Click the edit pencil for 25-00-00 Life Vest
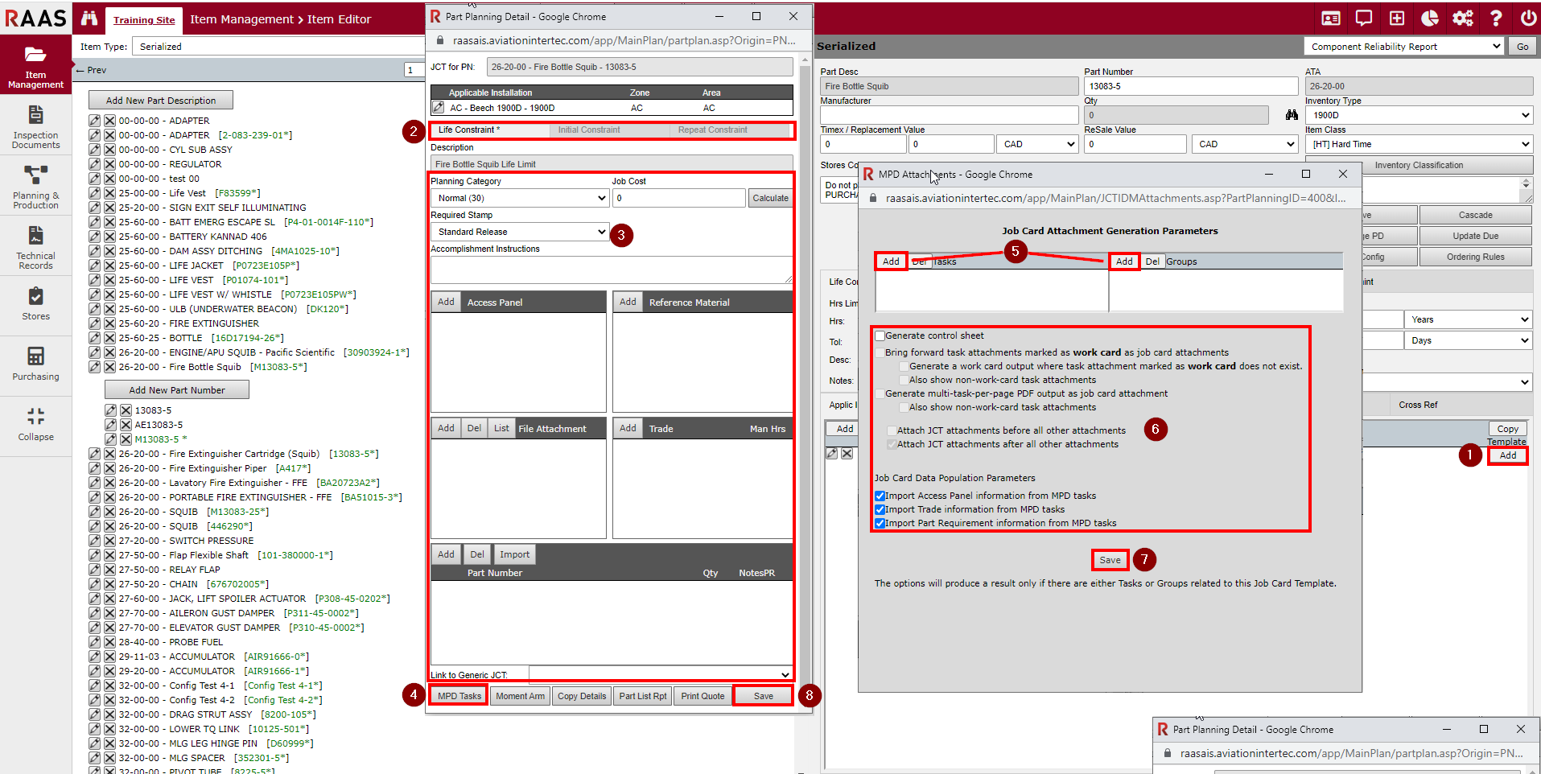The image size is (1541, 774). [x=95, y=193]
